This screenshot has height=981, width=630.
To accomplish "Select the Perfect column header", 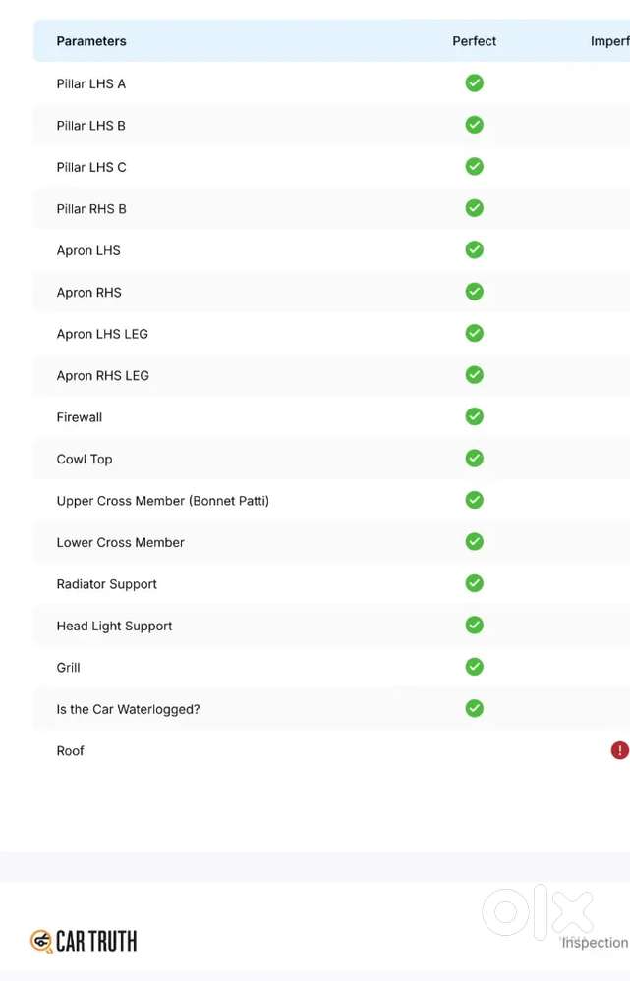I will 474,41.
